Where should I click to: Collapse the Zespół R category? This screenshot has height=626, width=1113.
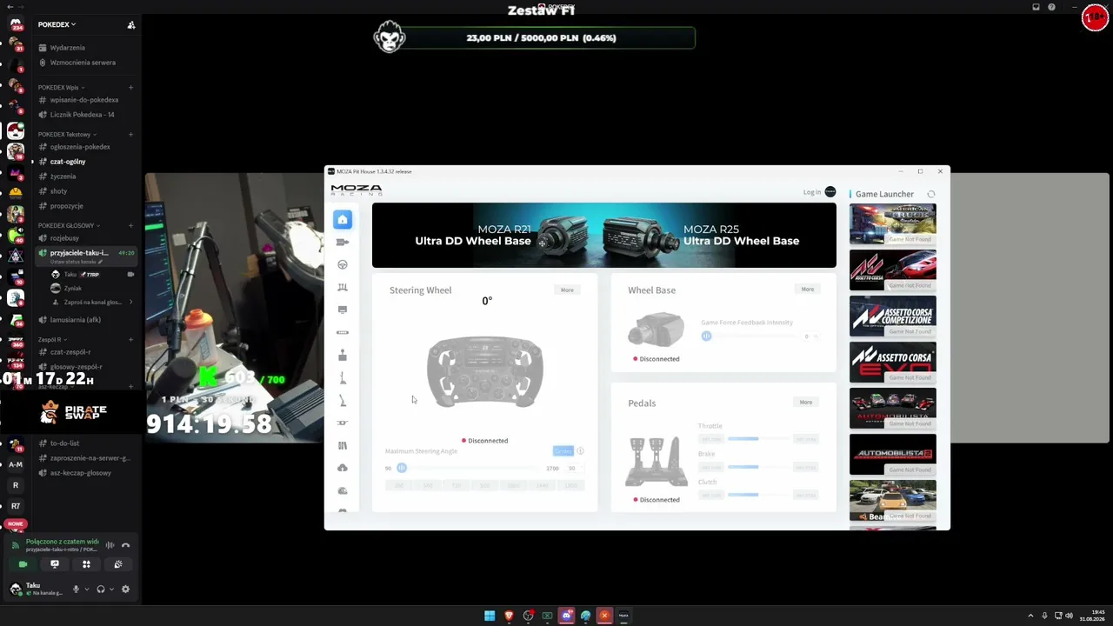(52, 340)
